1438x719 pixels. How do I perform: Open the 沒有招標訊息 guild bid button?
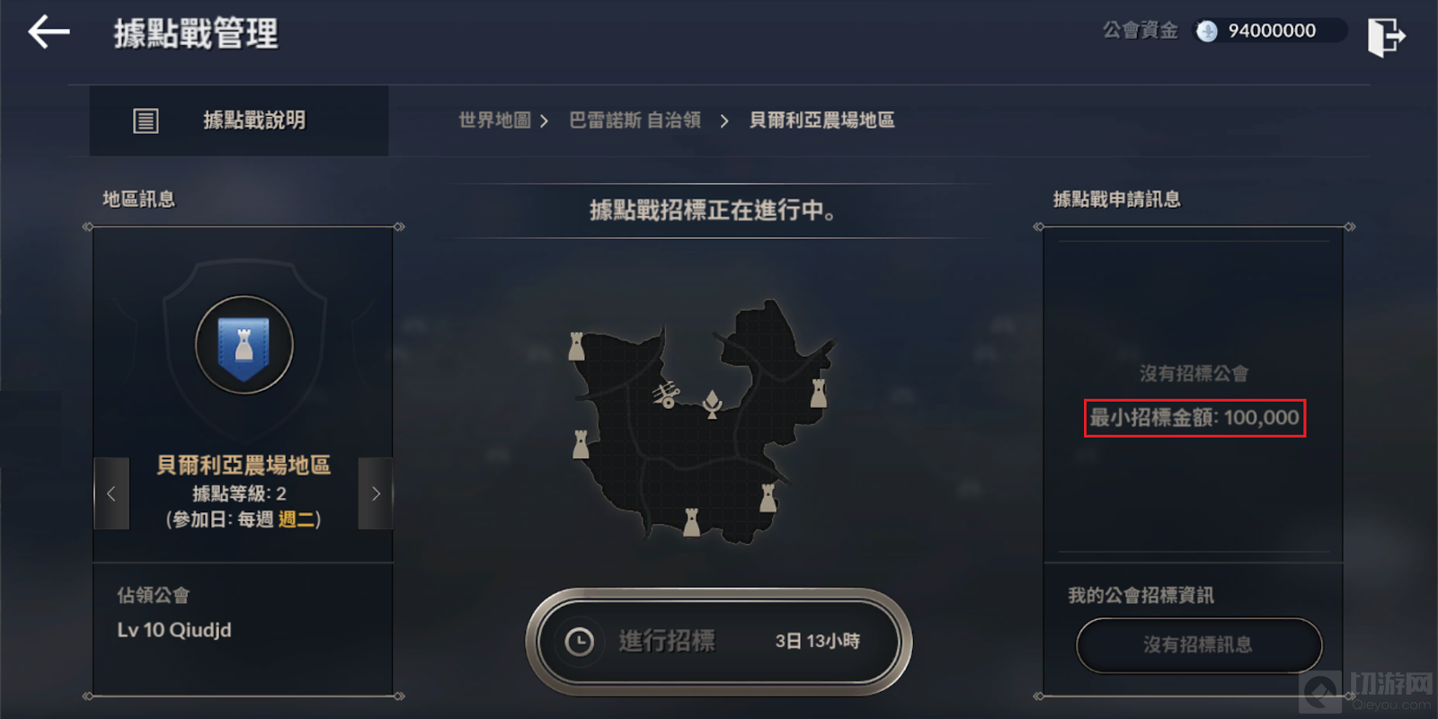coord(1199,645)
